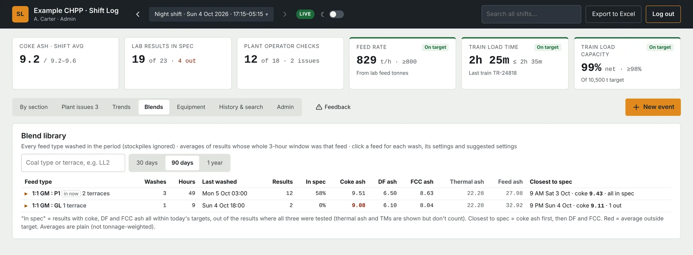Open the Feed Rate card
Screen dimensions: 693x255
coord(402,63)
